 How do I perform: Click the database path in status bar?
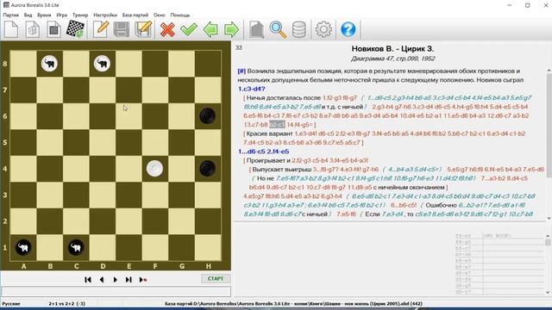tap(293, 304)
